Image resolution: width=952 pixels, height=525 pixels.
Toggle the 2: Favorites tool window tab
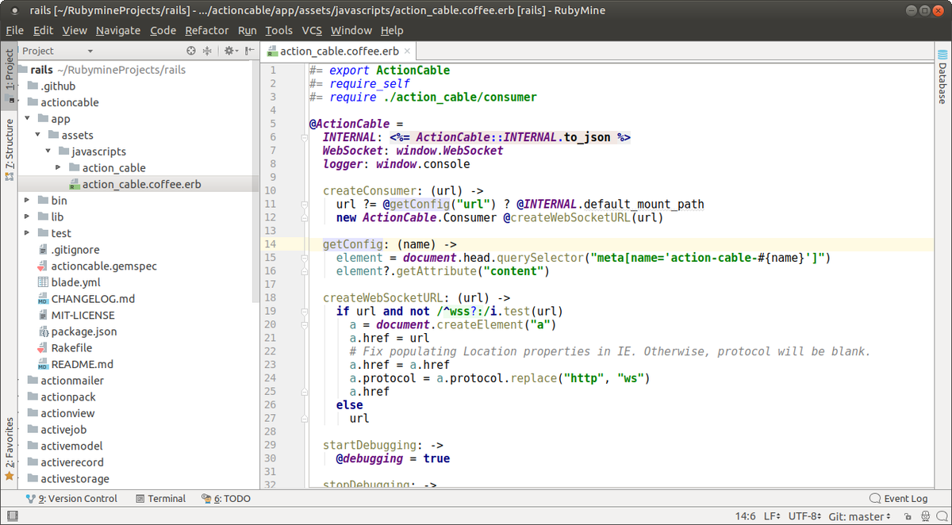pos(10,449)
